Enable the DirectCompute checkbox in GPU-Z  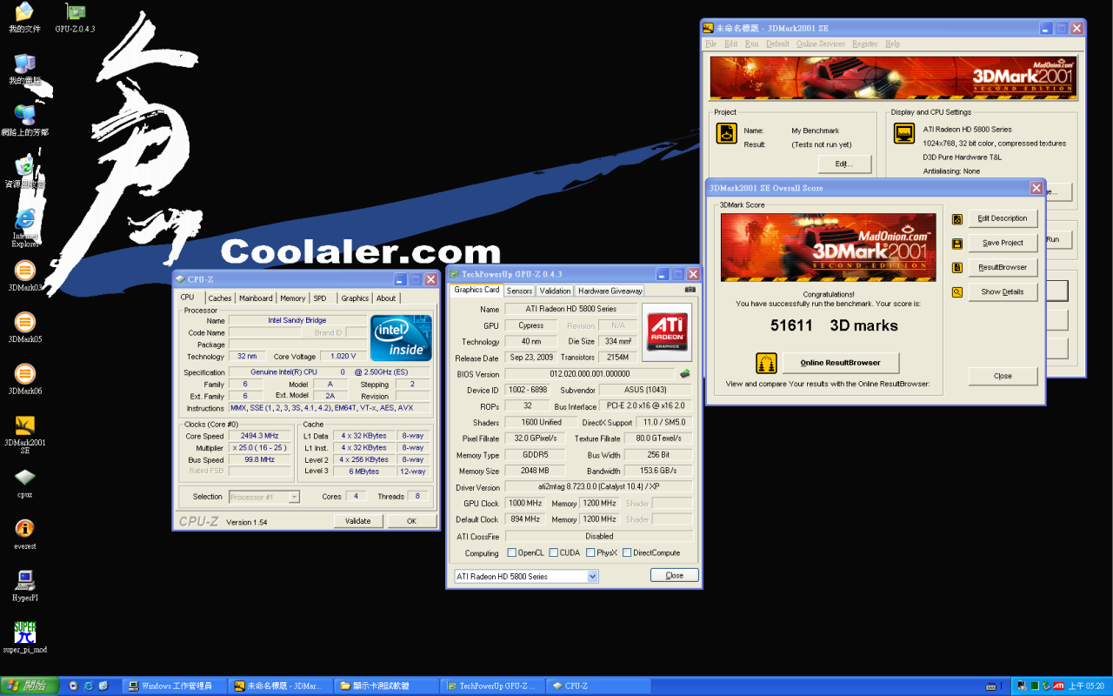(627, 553)
